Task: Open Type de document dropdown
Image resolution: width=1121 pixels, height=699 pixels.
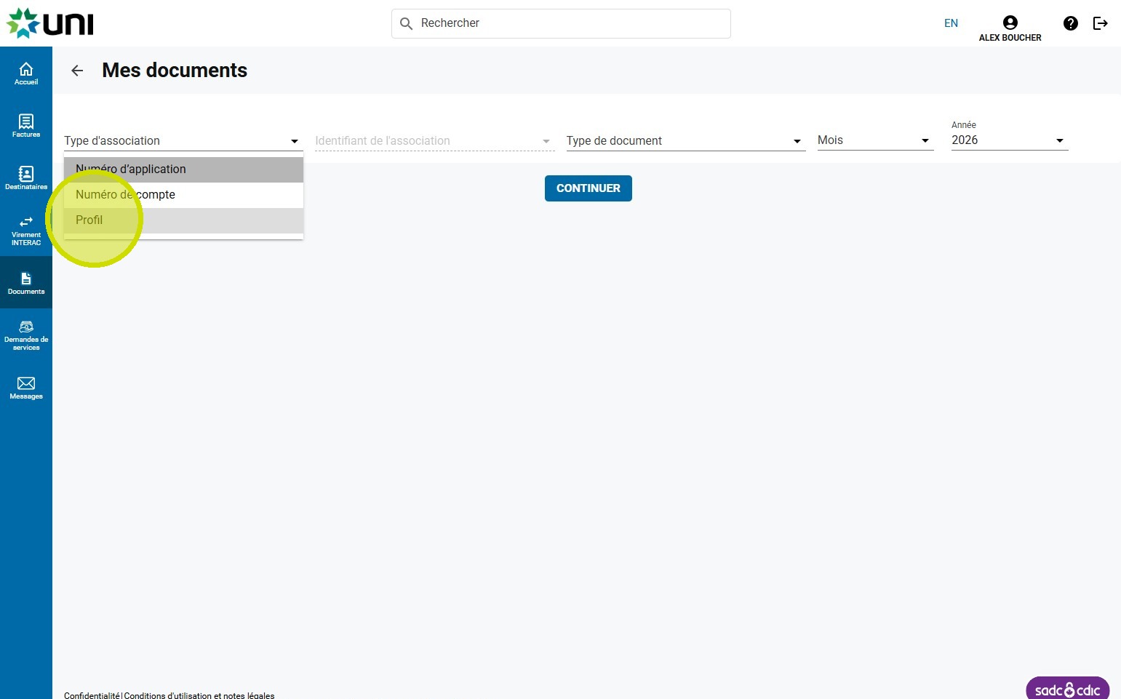Action: point(686,140)
